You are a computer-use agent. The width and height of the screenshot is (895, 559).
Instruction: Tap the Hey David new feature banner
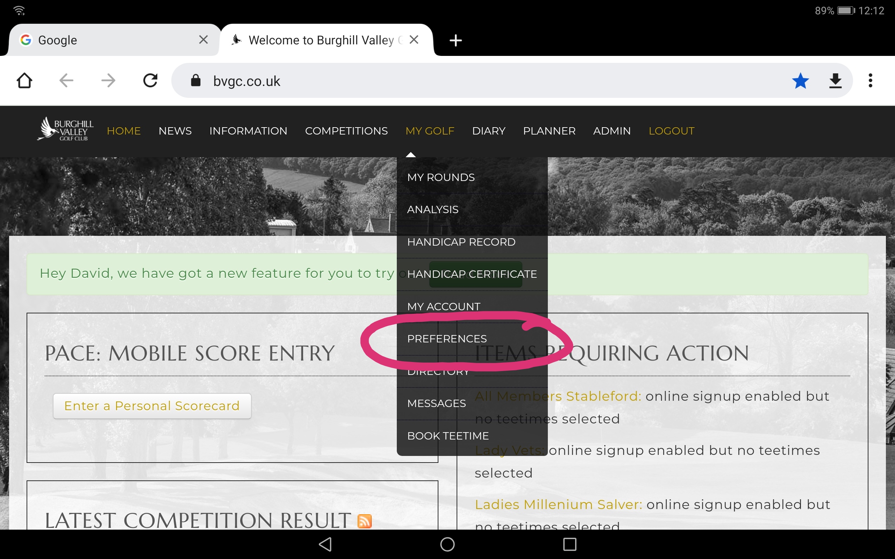point(447,274)
